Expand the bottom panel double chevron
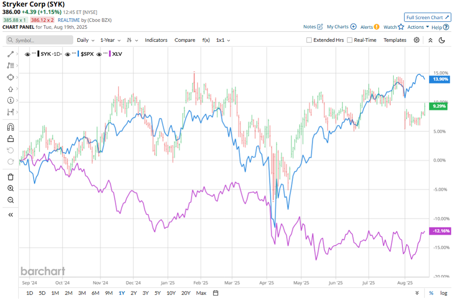This screenshot has width=453, height=300. click(x=417, y=293)
